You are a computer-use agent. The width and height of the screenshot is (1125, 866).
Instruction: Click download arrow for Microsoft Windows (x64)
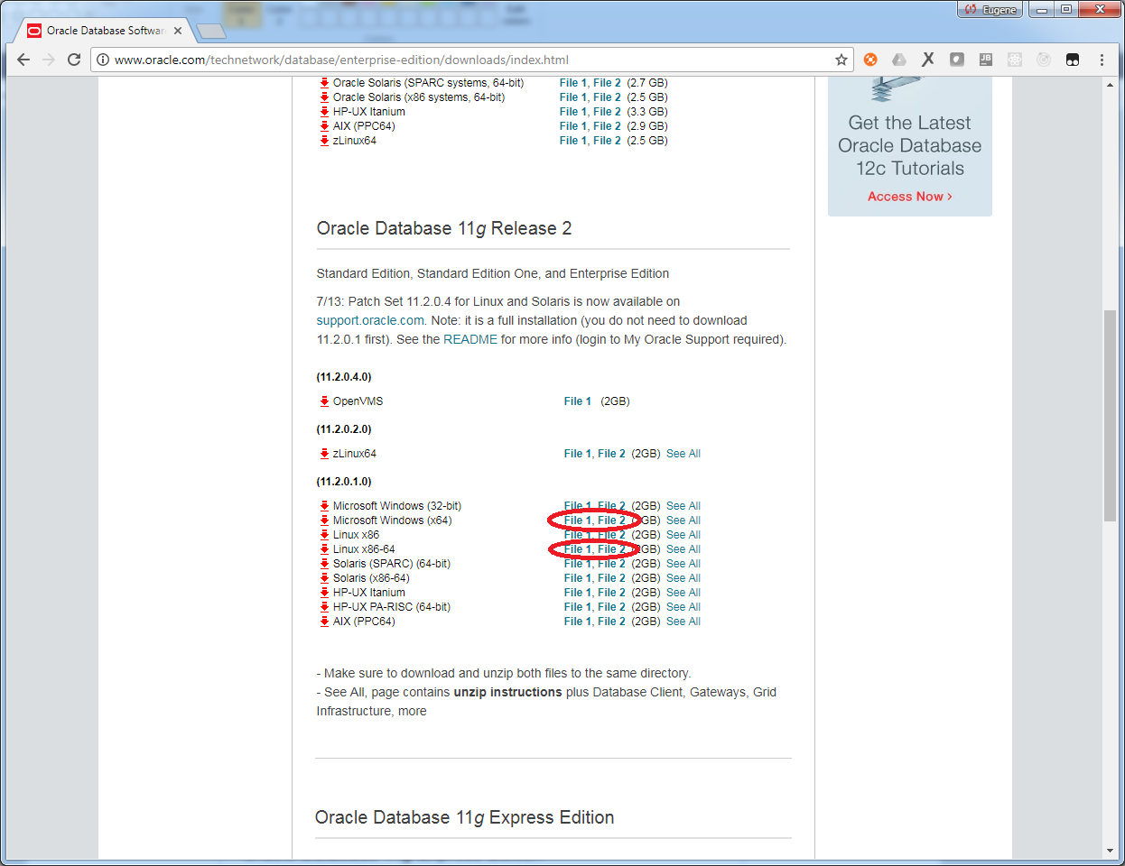(x=324, y=521)
